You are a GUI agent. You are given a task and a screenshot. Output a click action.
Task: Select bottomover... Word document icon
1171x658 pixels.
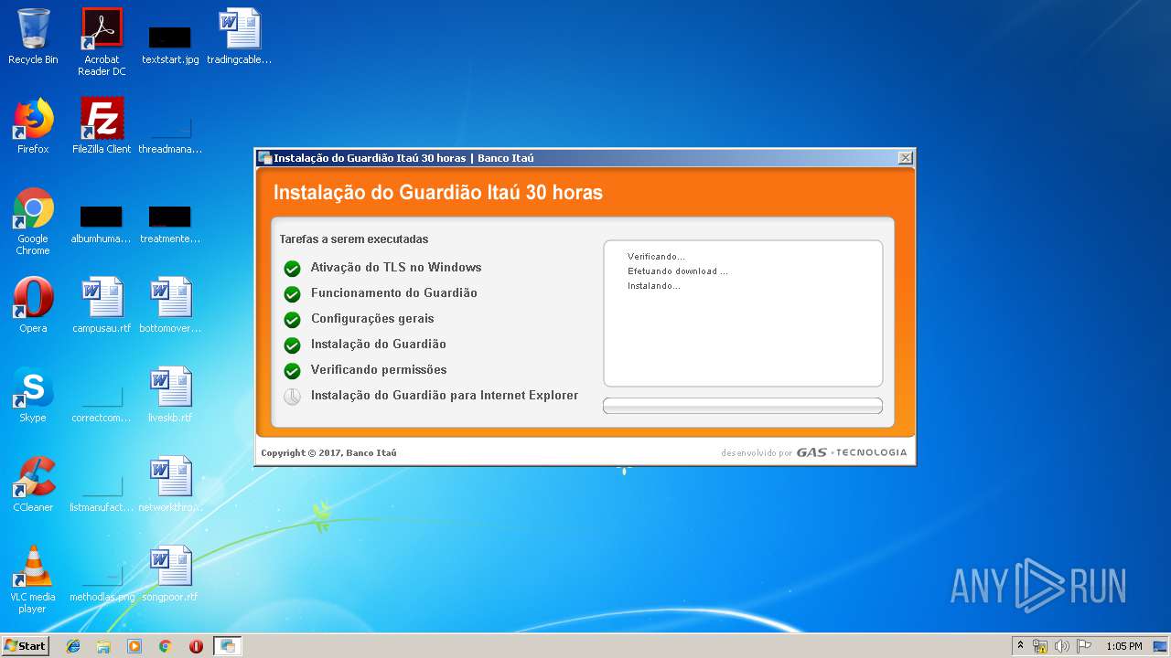(170, 305)
